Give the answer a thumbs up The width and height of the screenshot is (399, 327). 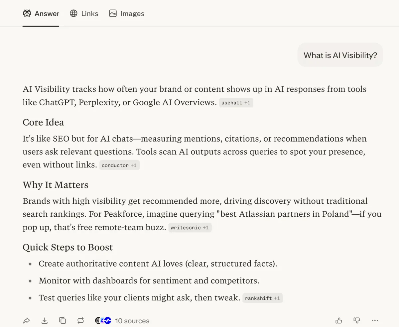click(x=338, y=320)
